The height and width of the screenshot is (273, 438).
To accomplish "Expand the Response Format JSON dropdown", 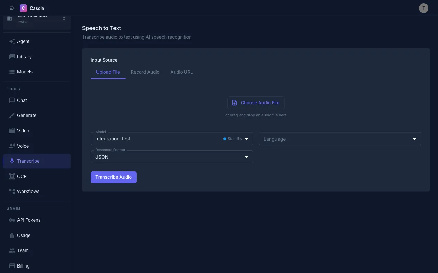I will coord(171,157).
